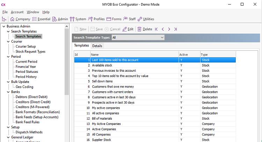Viewport: 262px width, 142px height.
Task: Collapse the Search Templates parent node
Action: tap(8, 31)
